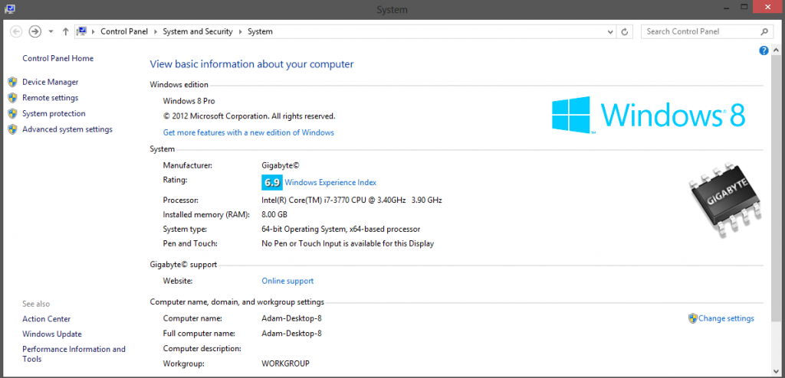
Task: Click the Intel Core i7-3770 processor text
Action: (x=351, y=200)
